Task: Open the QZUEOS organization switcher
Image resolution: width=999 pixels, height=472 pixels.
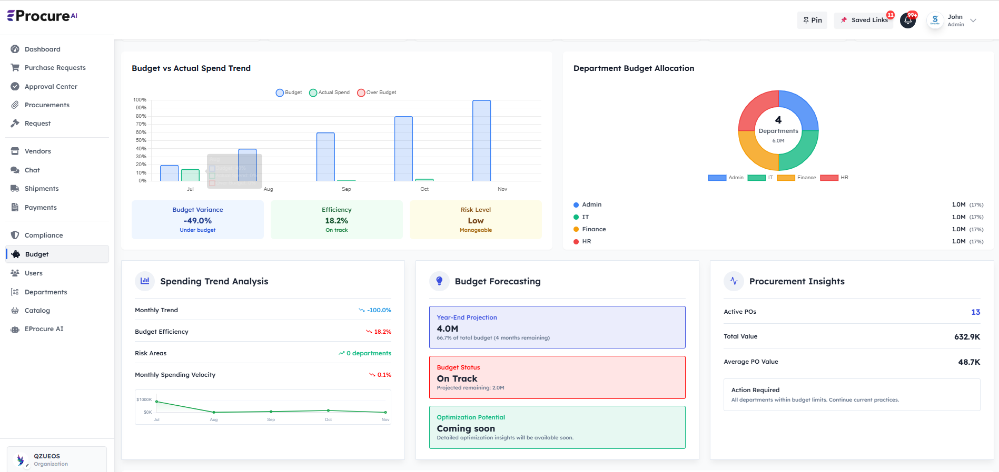Action: (57, 459)
